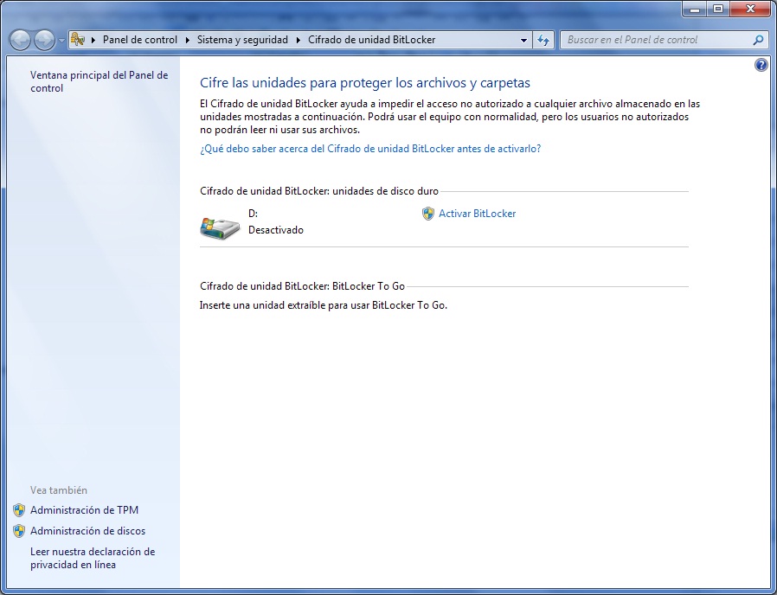The height and width of the screenshot is (595, 777).
Task: Go to Panel de control breadcrumb
Action: [140, 40]
